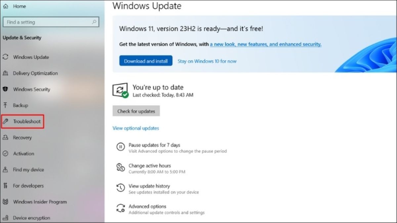
Task: Click the search magnifier icon
Action: [94, 22]
